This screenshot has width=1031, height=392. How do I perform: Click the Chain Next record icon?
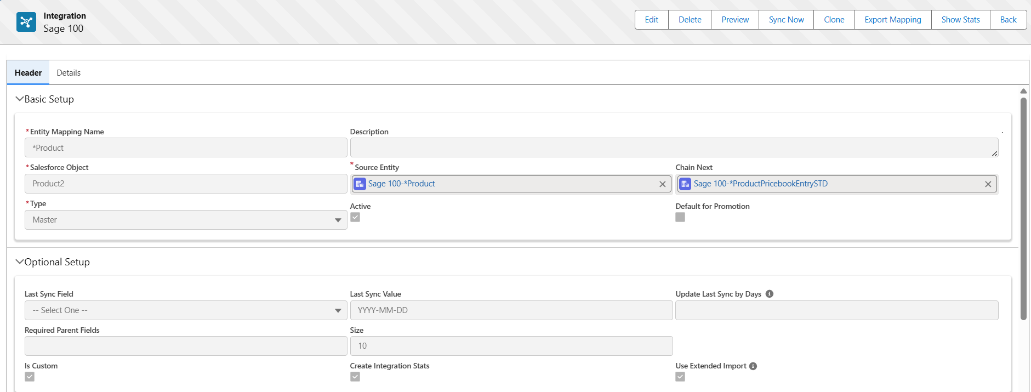tap(685, 184)
